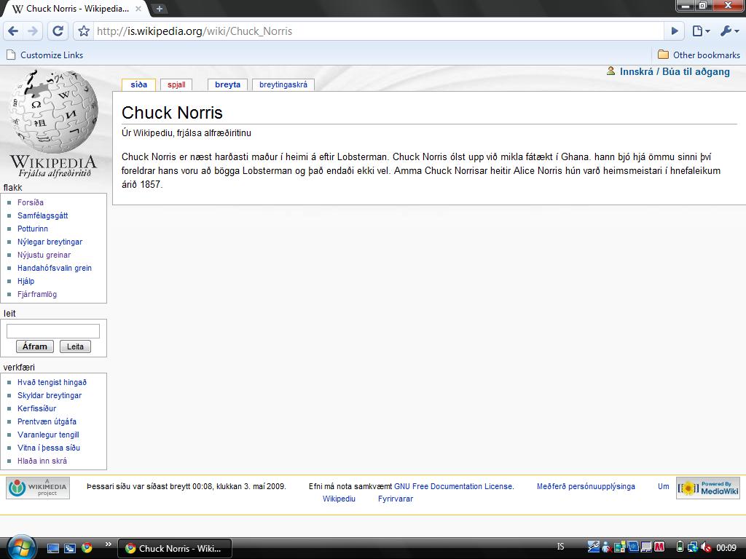Open the Chrome page menu icon
The image size is (746, 559).
point(700,31)
